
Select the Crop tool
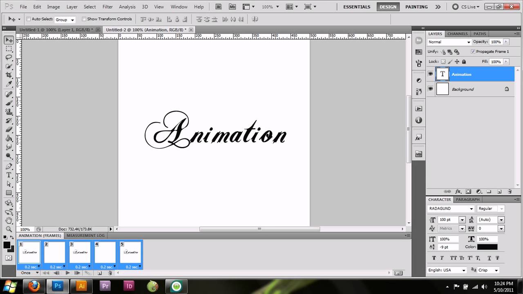click(x=9, y=75)
